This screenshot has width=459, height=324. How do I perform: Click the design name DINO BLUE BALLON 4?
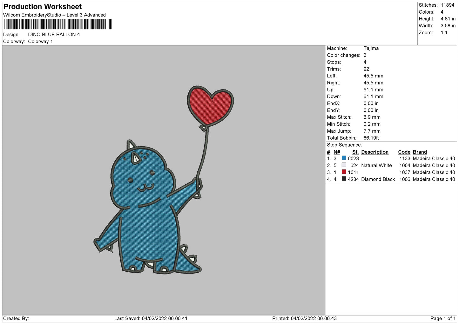54,35
